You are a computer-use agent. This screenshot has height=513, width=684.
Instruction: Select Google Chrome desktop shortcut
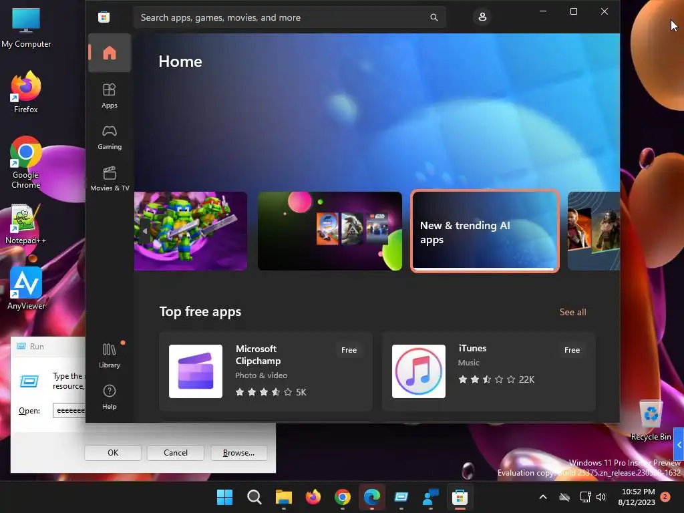[x=26, y=162]
